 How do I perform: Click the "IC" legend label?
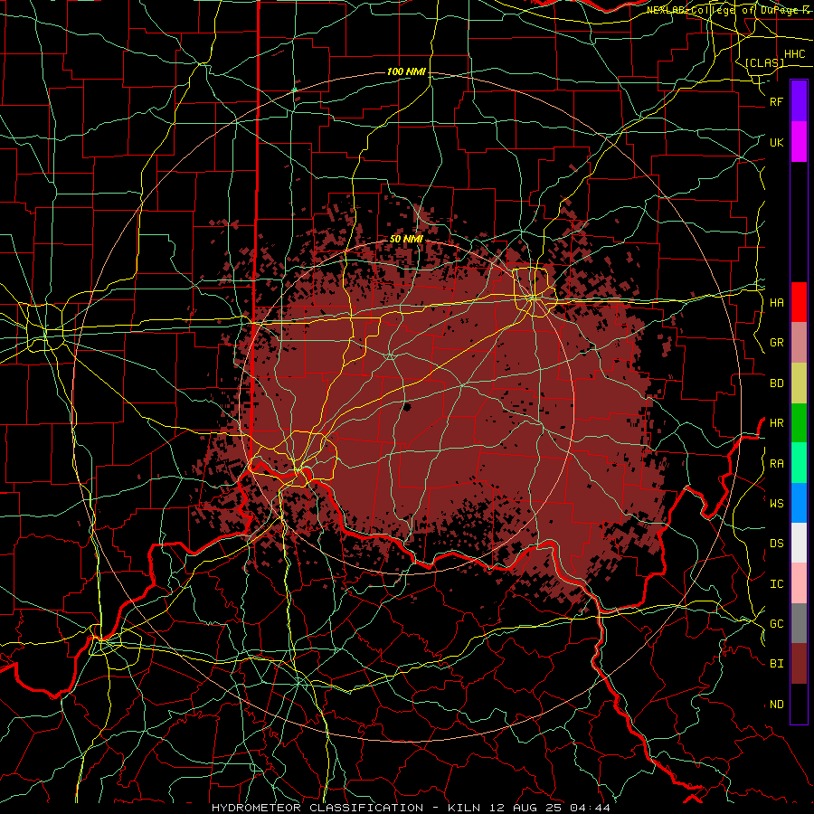[x=776, y=583]
